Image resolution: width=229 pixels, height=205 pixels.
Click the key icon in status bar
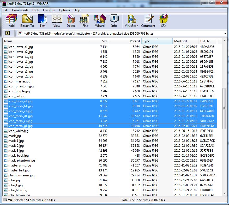point(10,200)
